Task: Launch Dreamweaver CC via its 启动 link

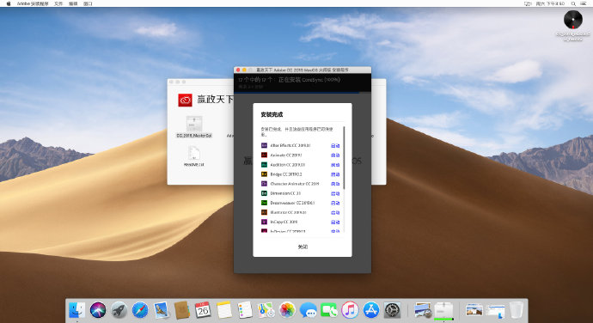Action: point(335,203)
